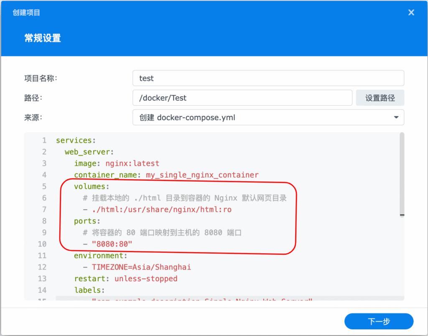Screen dimensions: 428x336
Task: Select the volumes: key line
Action: [92, 186]
